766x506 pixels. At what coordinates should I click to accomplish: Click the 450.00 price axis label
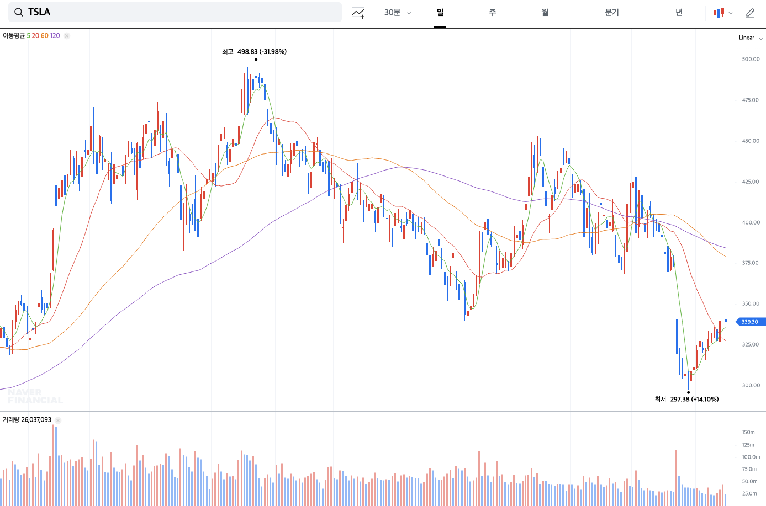[x=751, y=141]
